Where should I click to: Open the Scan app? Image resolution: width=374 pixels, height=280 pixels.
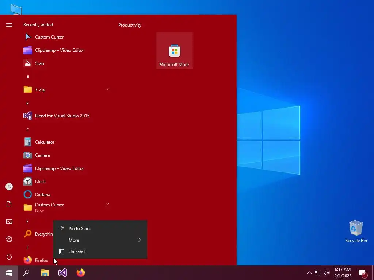(66, 63)
